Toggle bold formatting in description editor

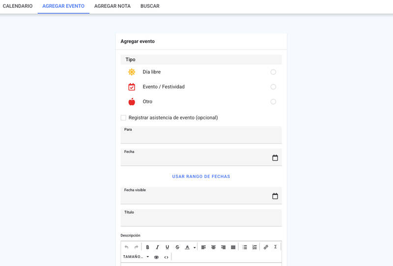148,247
